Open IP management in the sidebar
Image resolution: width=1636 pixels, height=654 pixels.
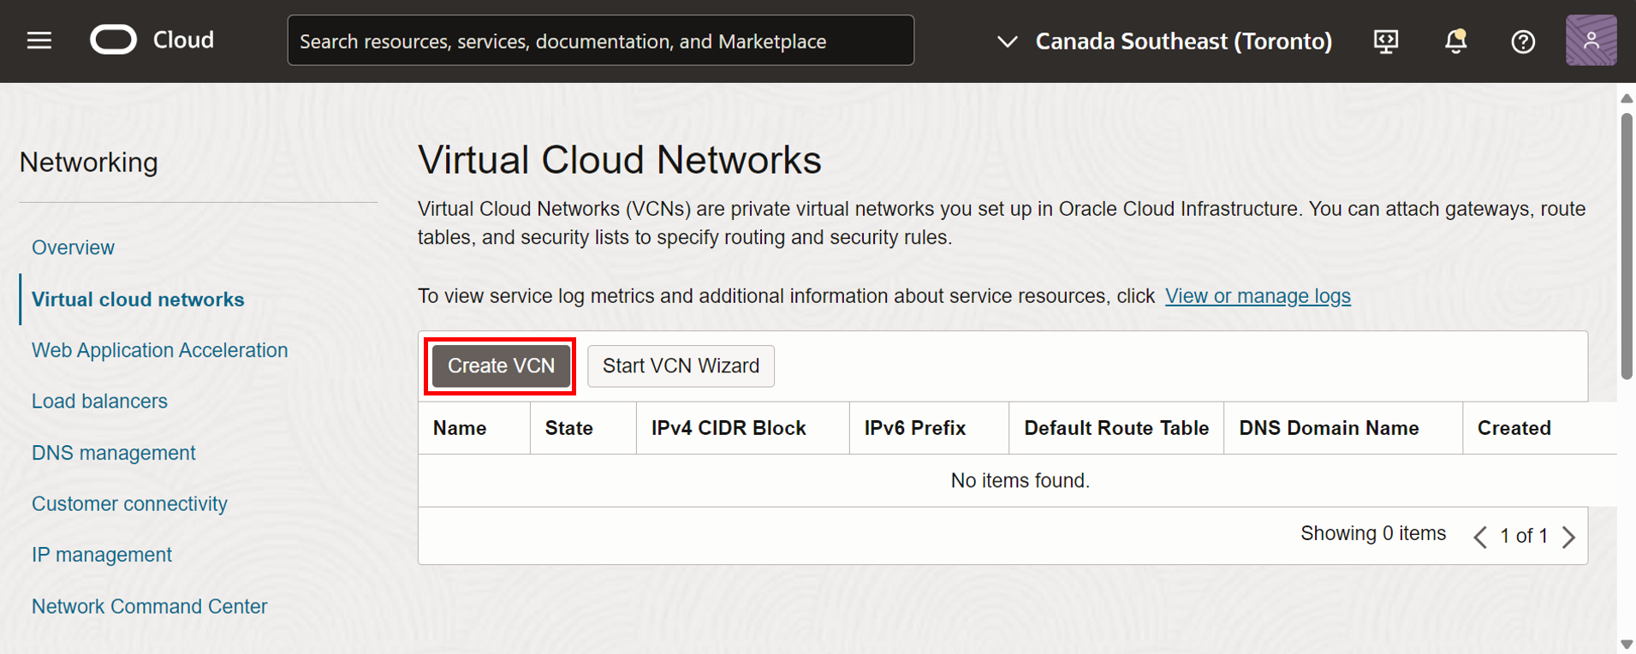point(102,555)
